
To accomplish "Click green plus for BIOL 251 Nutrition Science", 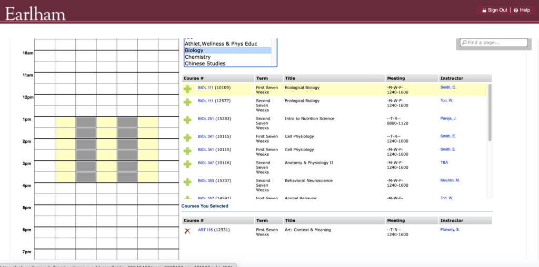I will coord(187,120).
